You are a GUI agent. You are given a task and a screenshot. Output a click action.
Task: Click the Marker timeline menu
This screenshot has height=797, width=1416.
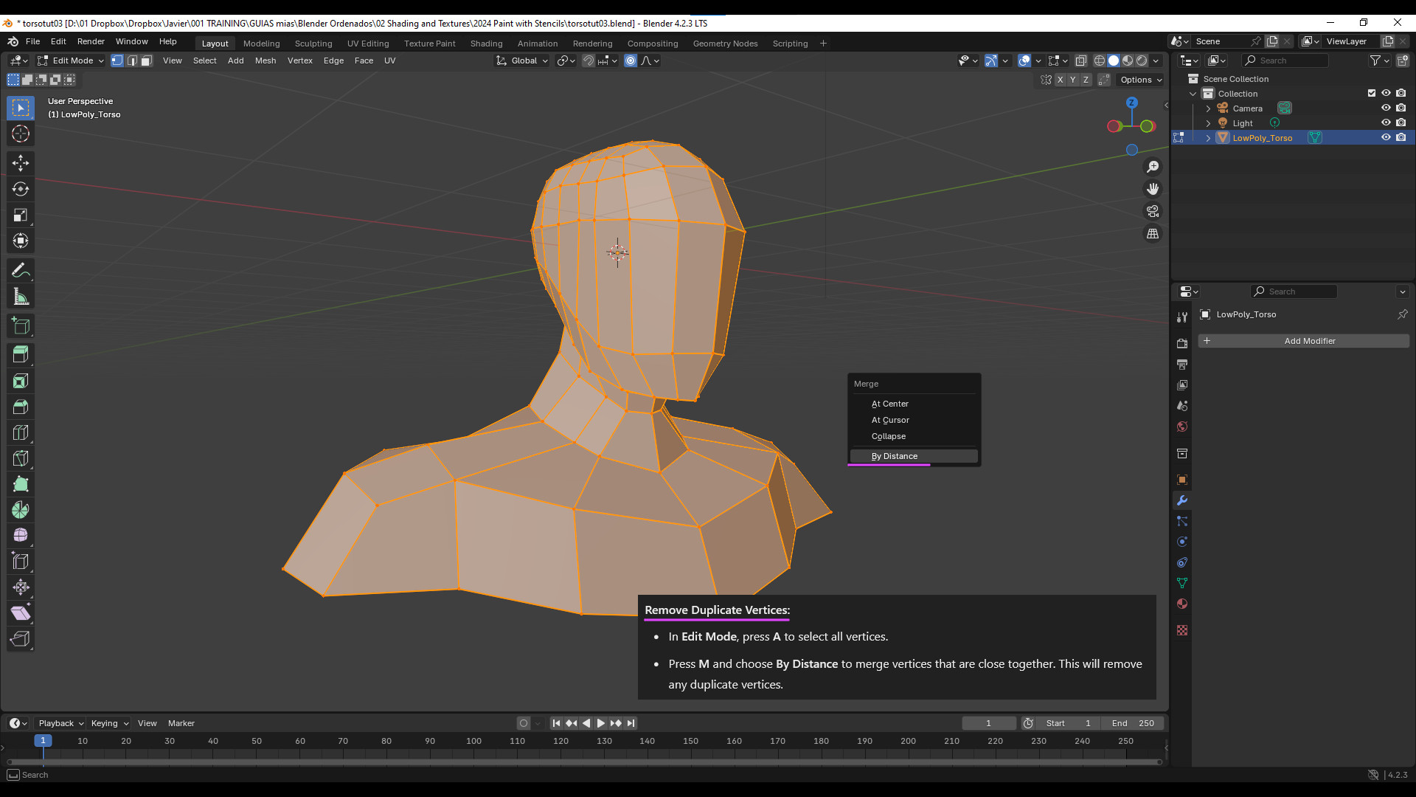tap(181, 723)
